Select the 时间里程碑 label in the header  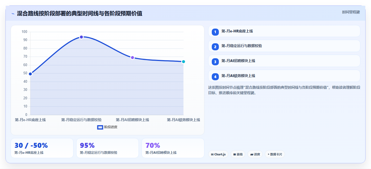tap(351, 12)
